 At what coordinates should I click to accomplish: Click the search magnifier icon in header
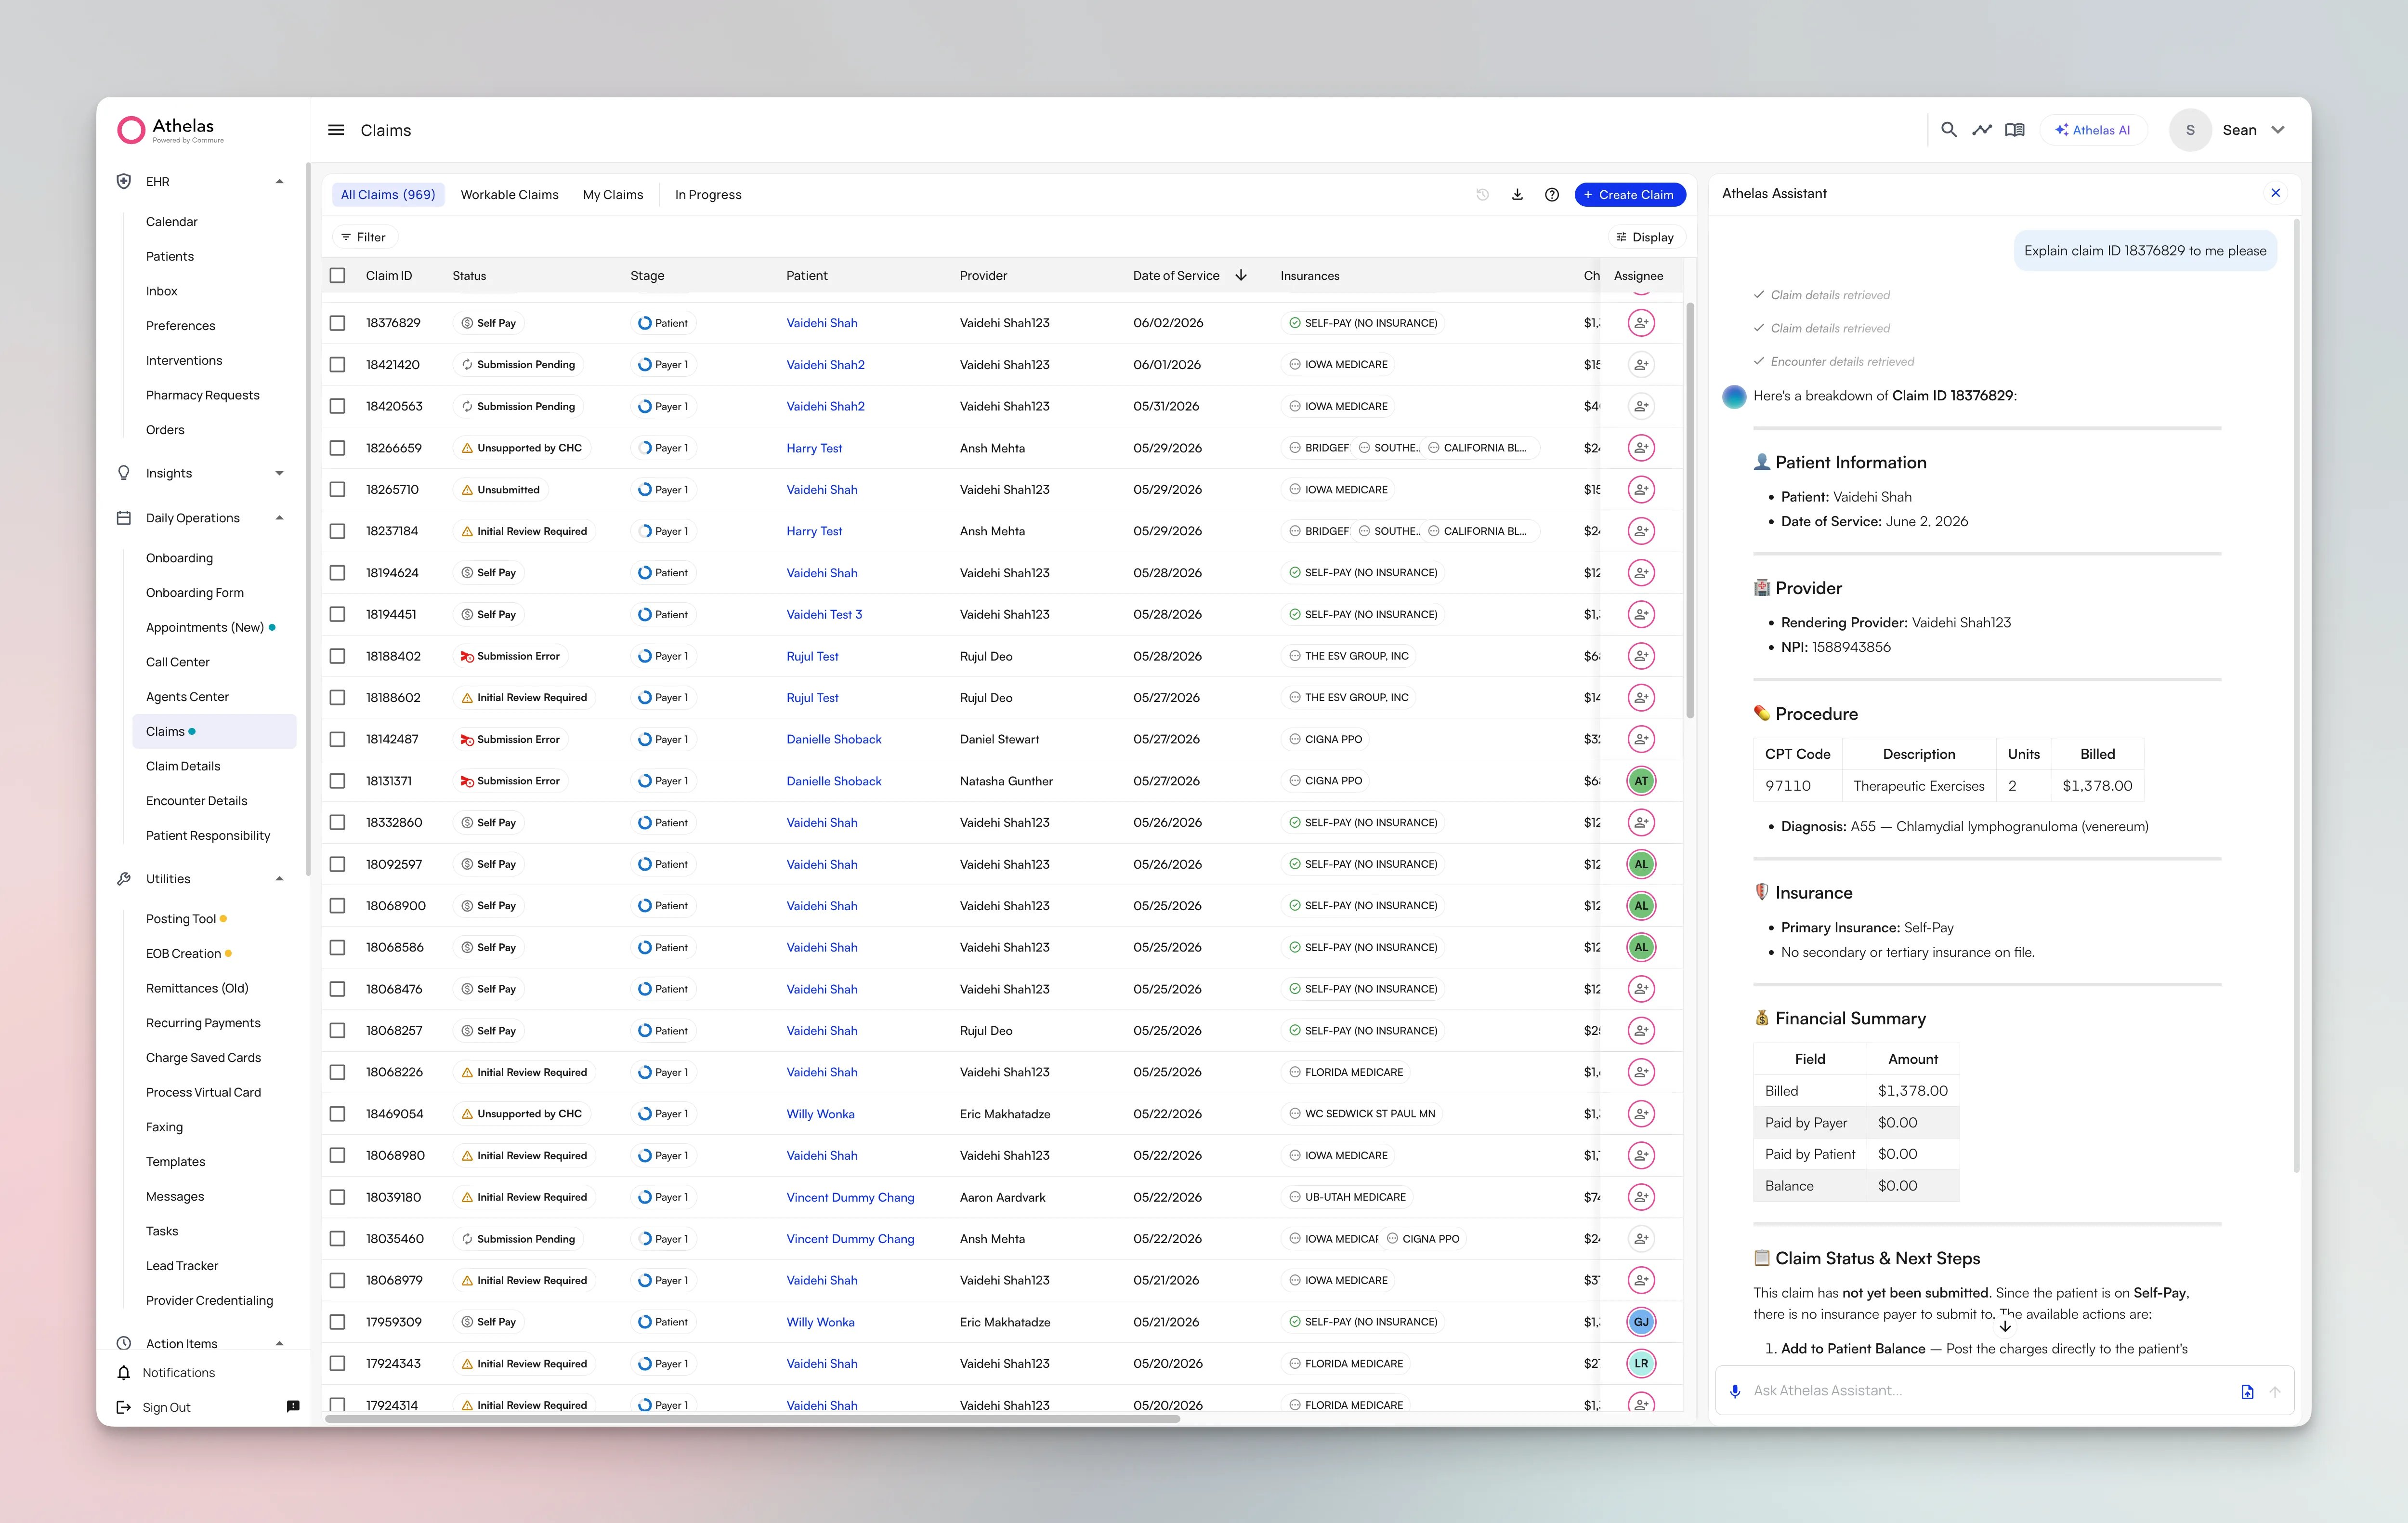(x=1948, y=130)
